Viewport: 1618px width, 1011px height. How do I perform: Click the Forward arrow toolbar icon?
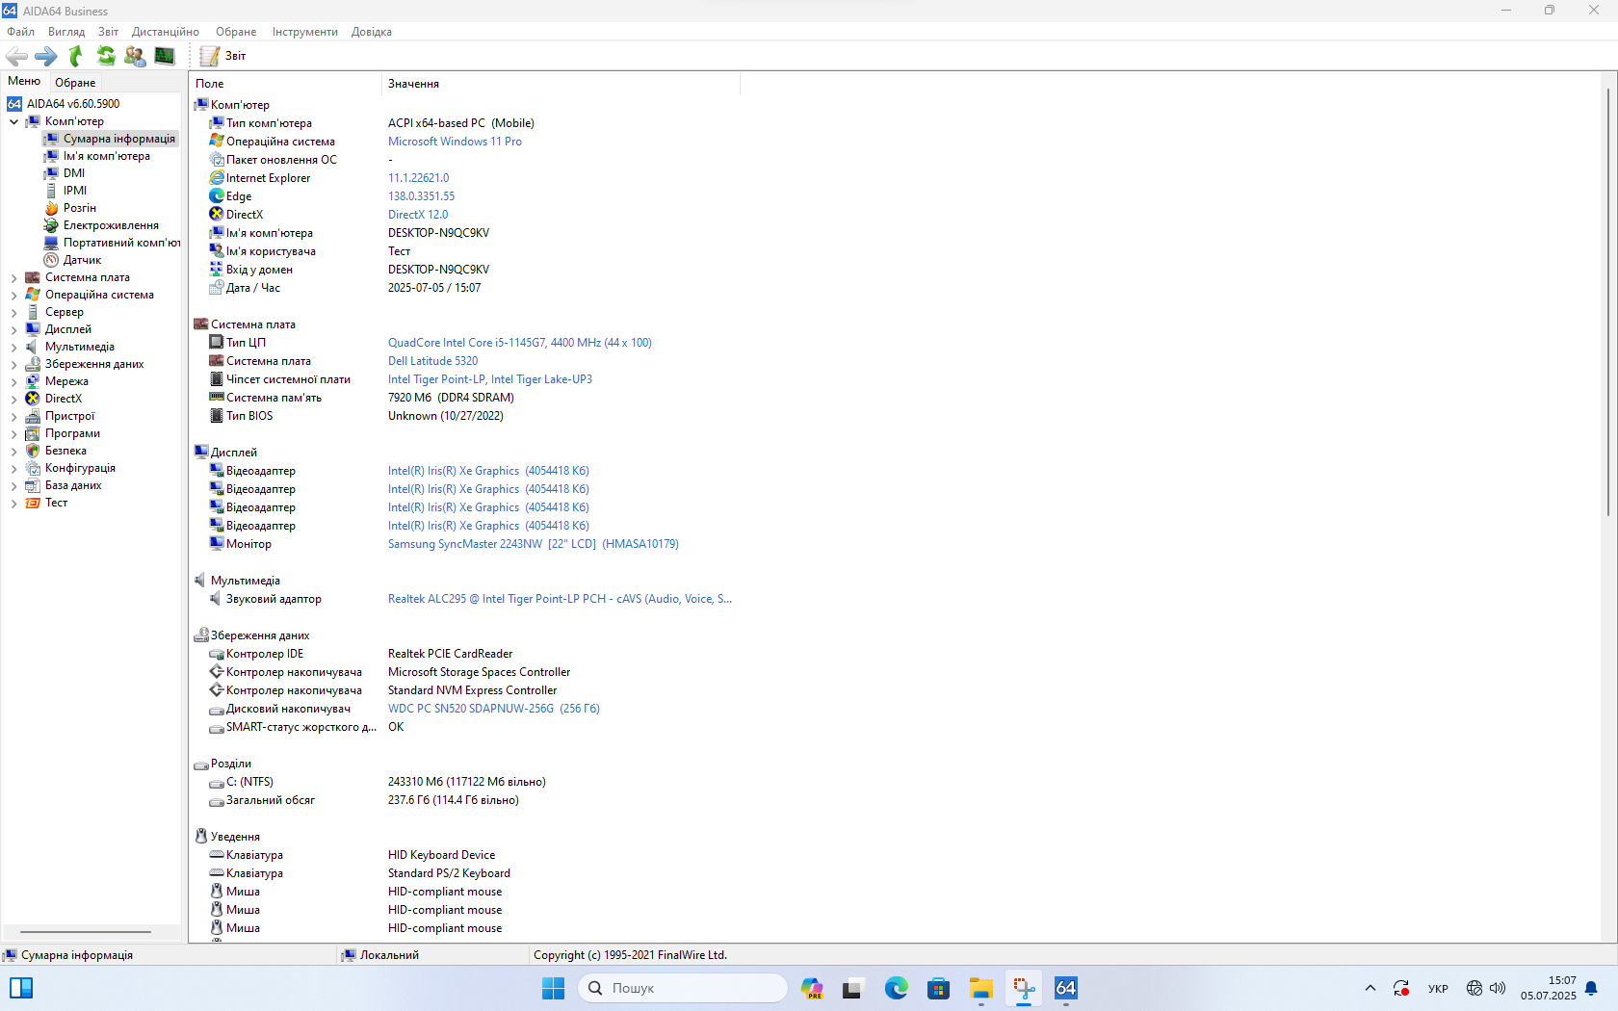pos(45,57)
